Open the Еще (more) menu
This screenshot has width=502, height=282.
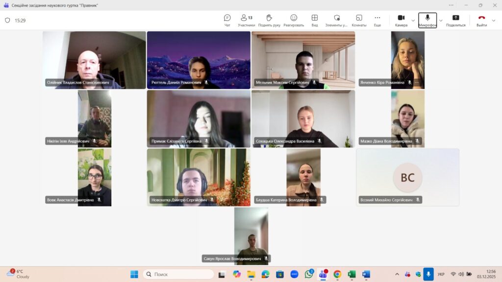point(377,20)
